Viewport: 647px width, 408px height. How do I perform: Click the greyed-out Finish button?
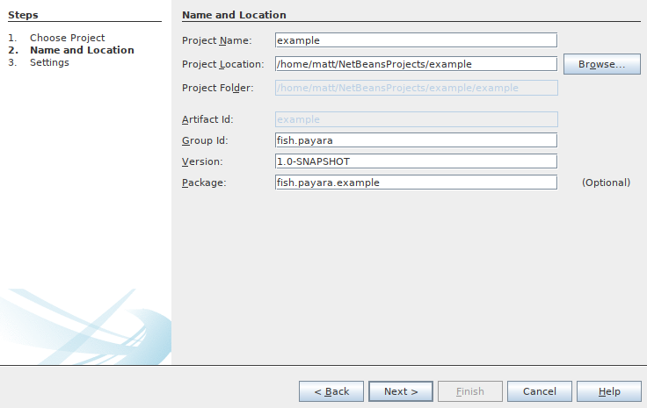point(470,391)
